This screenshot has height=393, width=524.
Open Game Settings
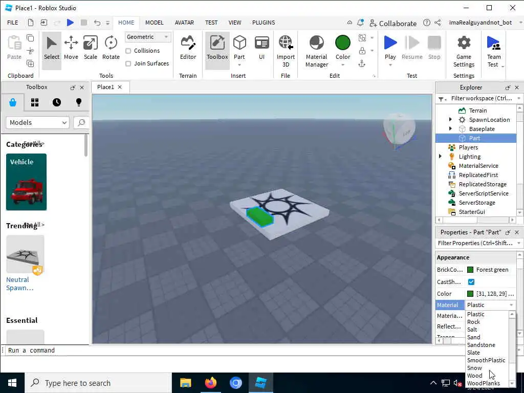464,51
